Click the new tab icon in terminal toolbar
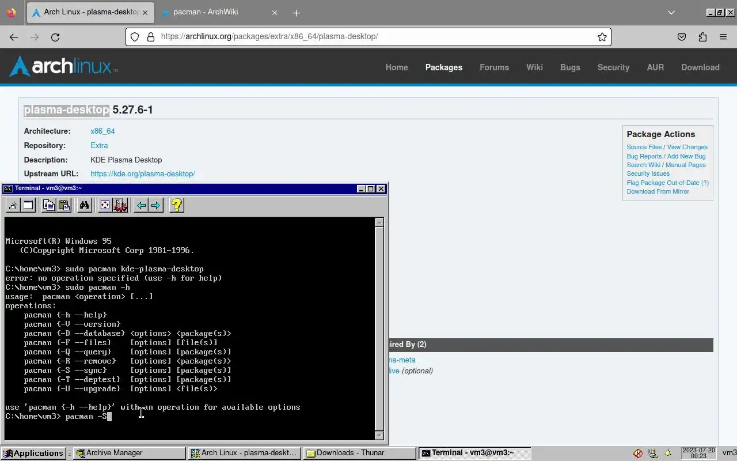Screen dimensions: 737x461 pos(13,205)
